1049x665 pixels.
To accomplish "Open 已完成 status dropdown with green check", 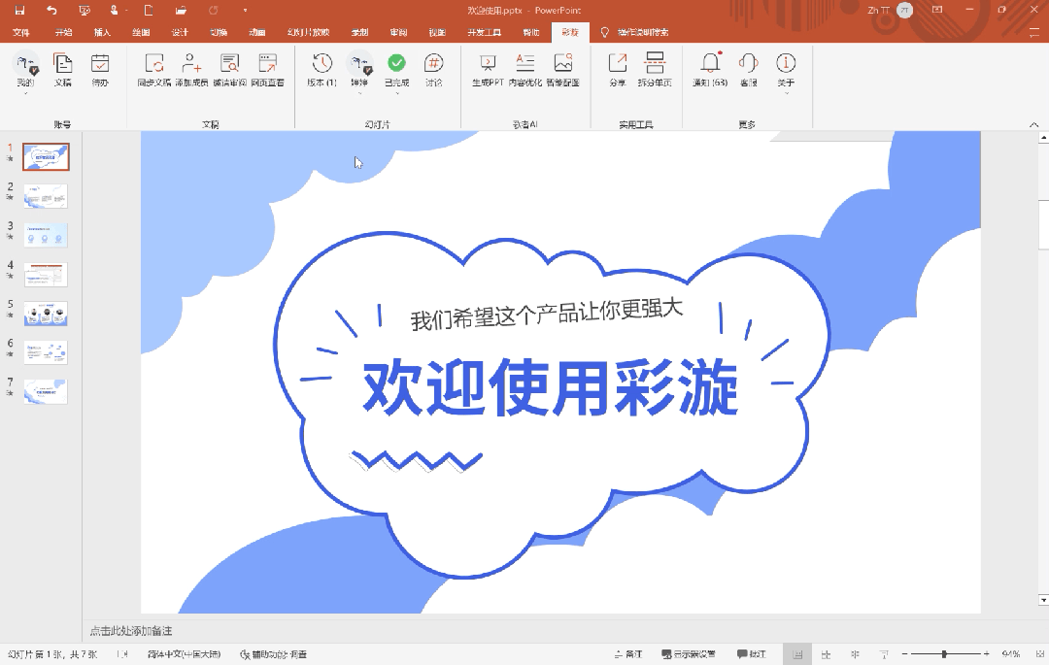I will (x=396, y=72).
